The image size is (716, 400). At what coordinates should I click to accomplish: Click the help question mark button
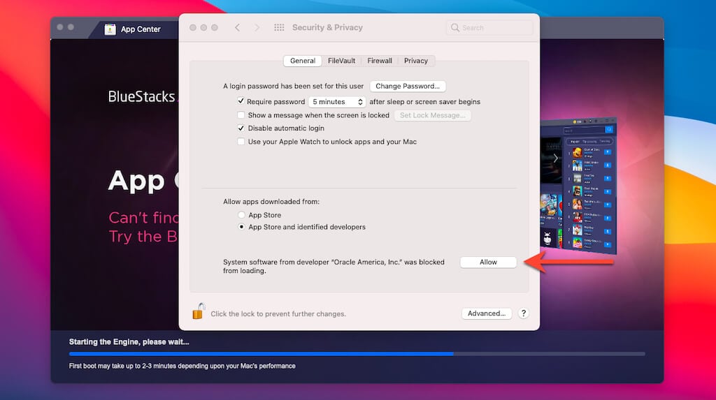(x=523, y=313)
